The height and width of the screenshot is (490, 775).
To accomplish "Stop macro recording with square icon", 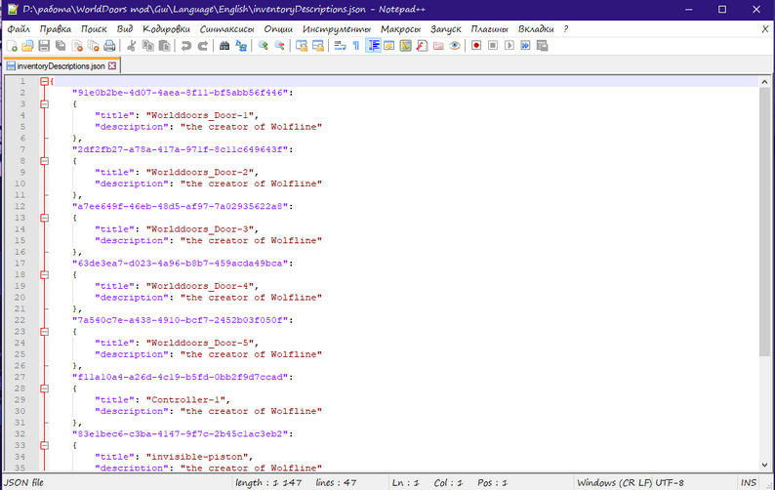I will (x=493, y=46).
